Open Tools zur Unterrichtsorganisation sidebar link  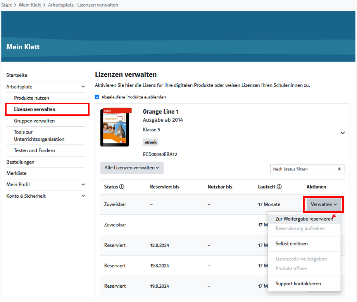point(39,136)
